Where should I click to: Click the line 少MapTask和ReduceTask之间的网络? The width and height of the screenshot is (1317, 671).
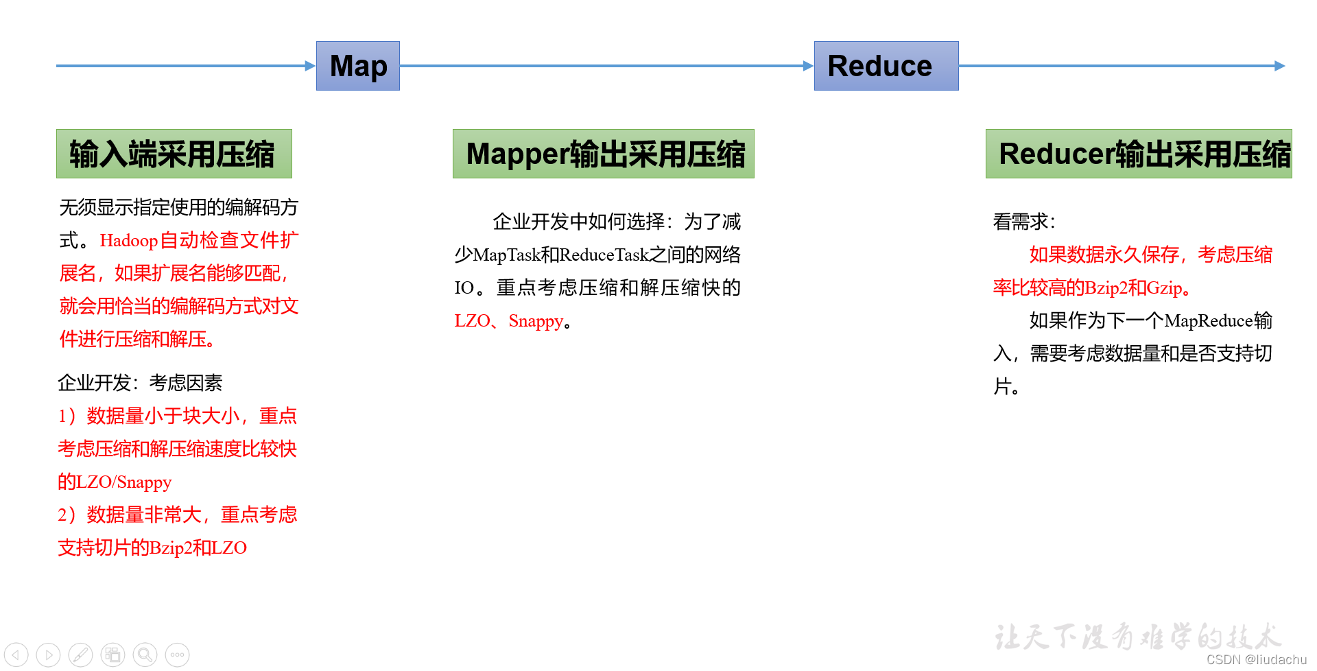click(597, 255)
